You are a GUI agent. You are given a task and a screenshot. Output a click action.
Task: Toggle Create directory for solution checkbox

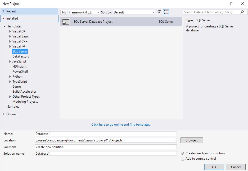183,153
